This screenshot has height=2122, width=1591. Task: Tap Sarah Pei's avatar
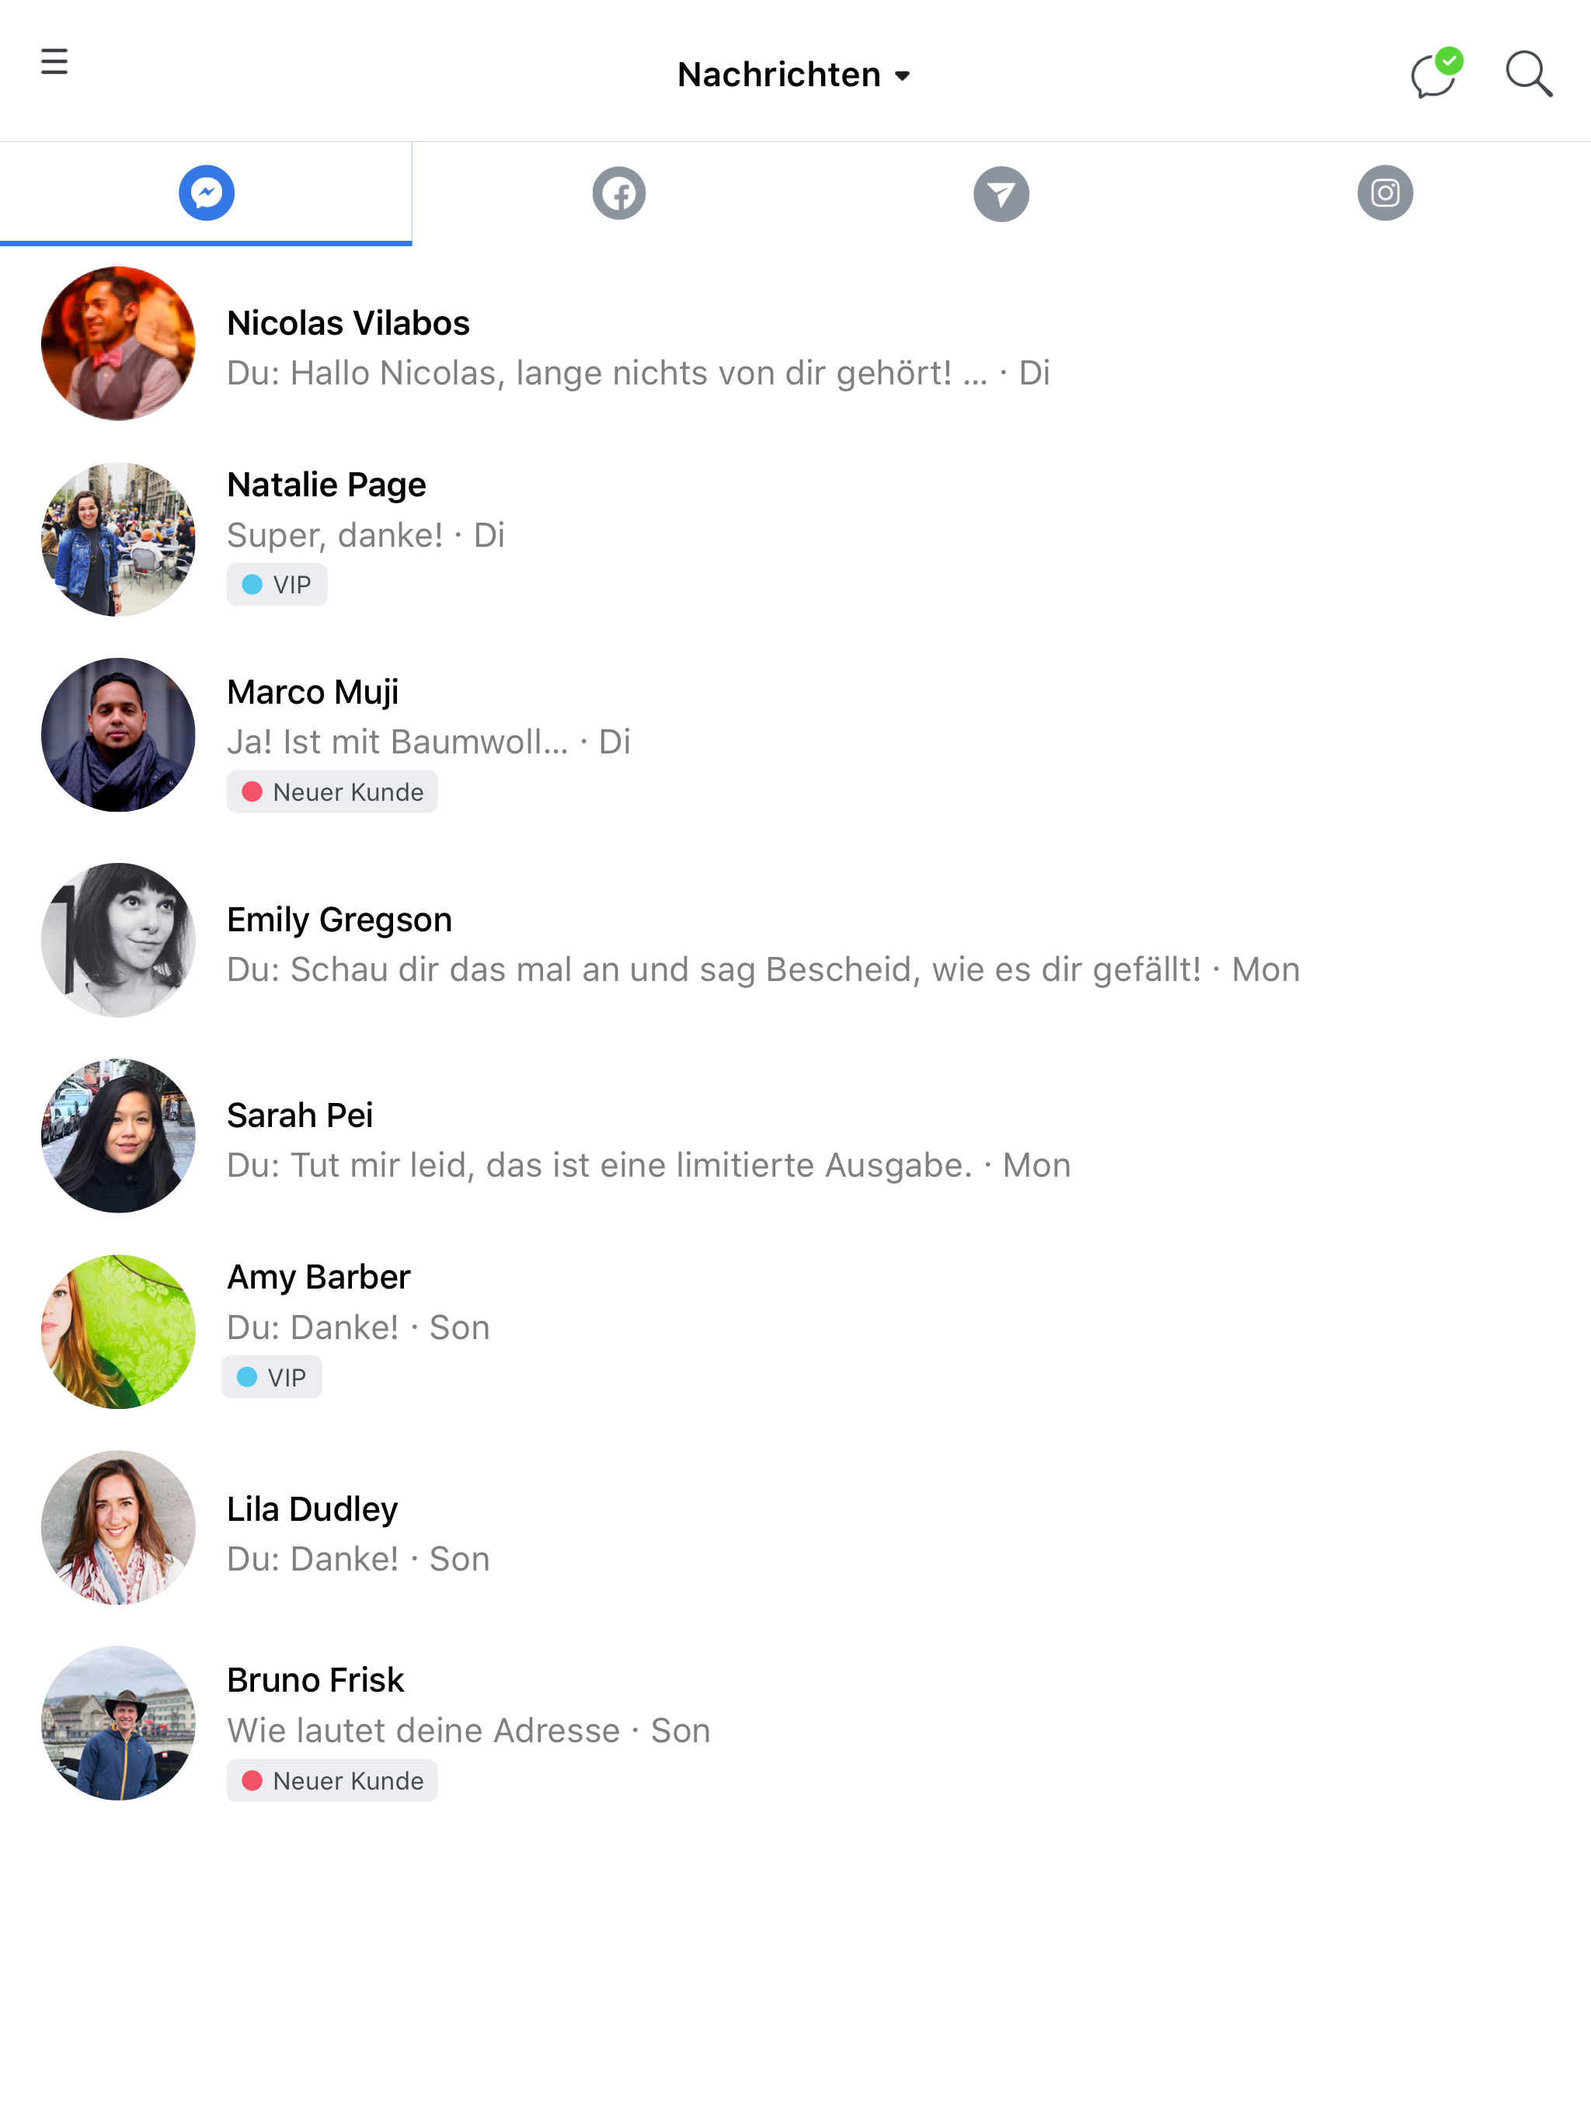click(118, 1136)
